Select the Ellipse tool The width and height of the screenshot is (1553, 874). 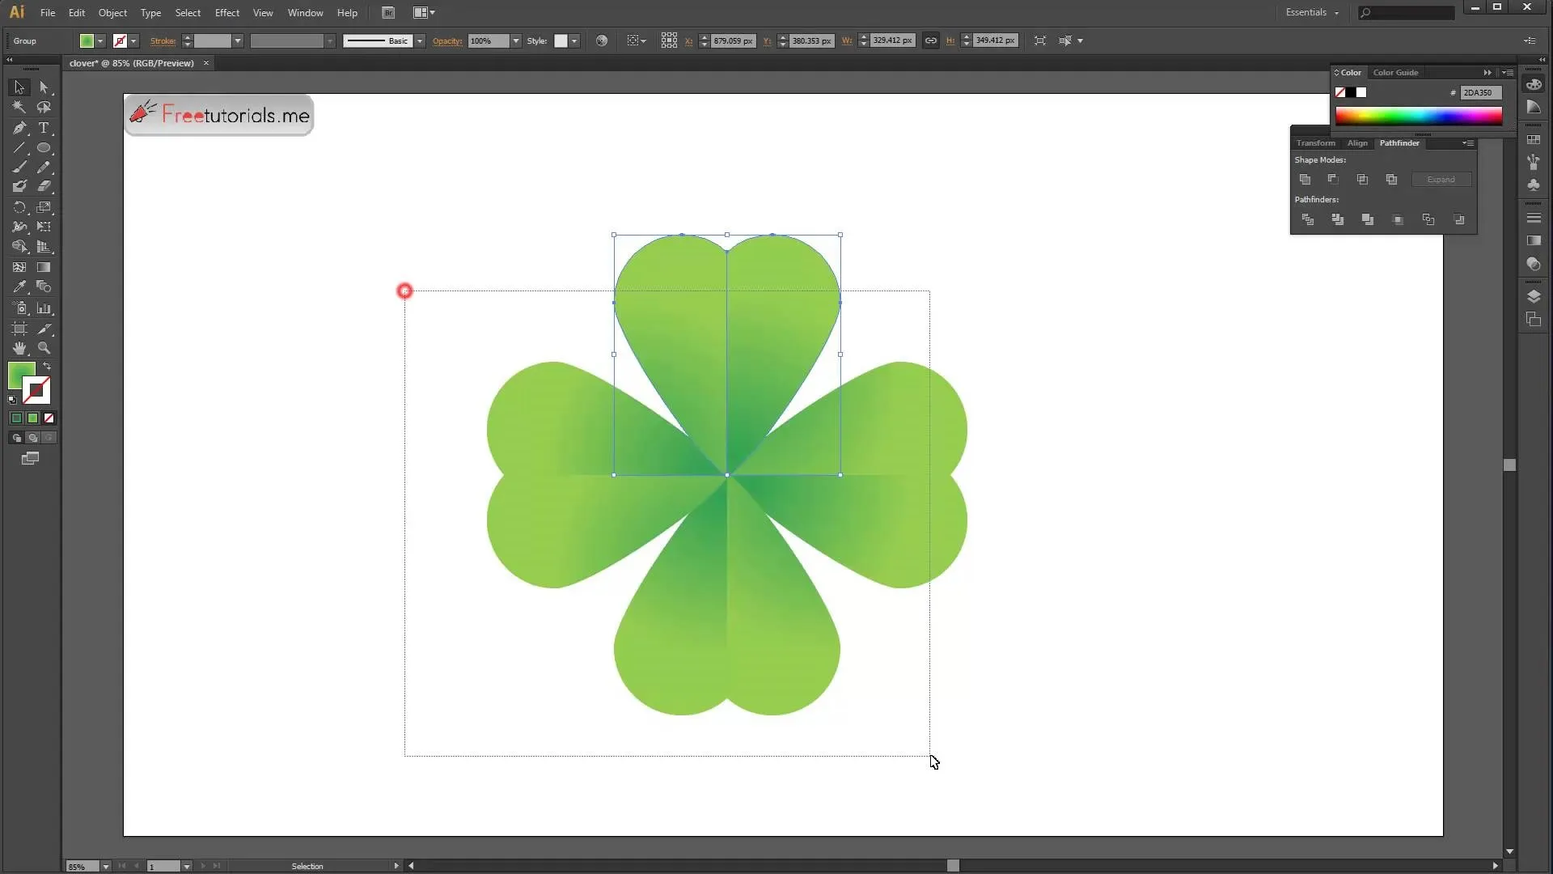click(44, 148)
